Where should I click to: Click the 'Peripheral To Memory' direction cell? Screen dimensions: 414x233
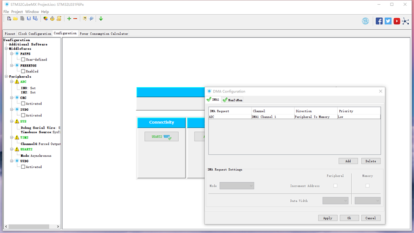pos(315,116)
